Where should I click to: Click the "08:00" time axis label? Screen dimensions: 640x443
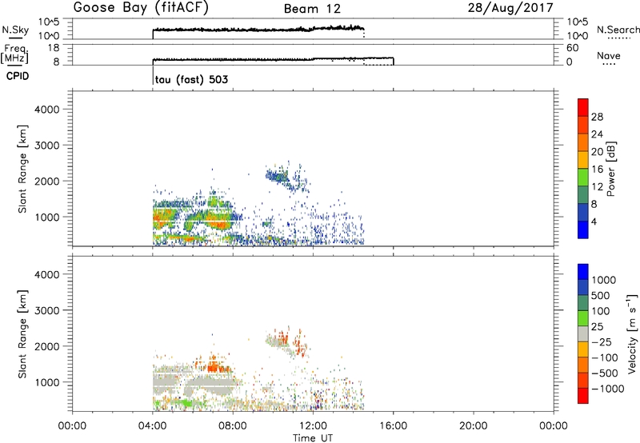pyautogui.click(x=233, y=426)
